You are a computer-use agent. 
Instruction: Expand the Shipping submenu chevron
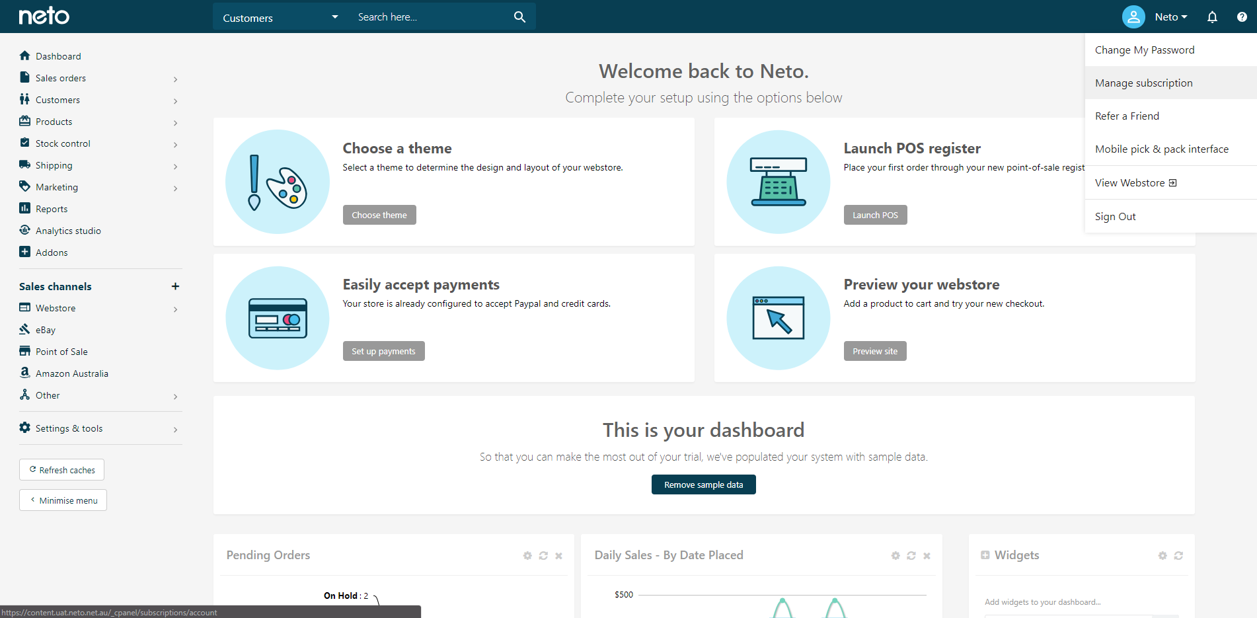click(x=175, y=167)
